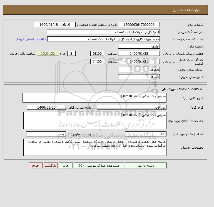Click the label توضیحات خریدار:
Screen dimensions: 214x207
(x=192, y=148)
